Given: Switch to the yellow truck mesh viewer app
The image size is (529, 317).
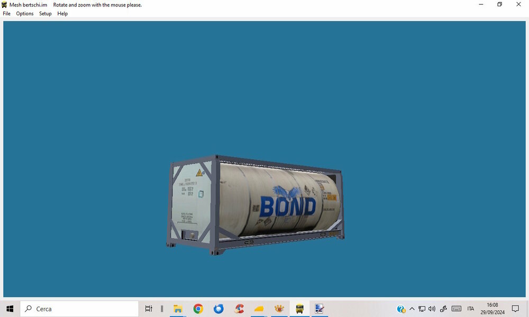Looking at the screenshot, I should pyautogui.click(x=299, y=309).
